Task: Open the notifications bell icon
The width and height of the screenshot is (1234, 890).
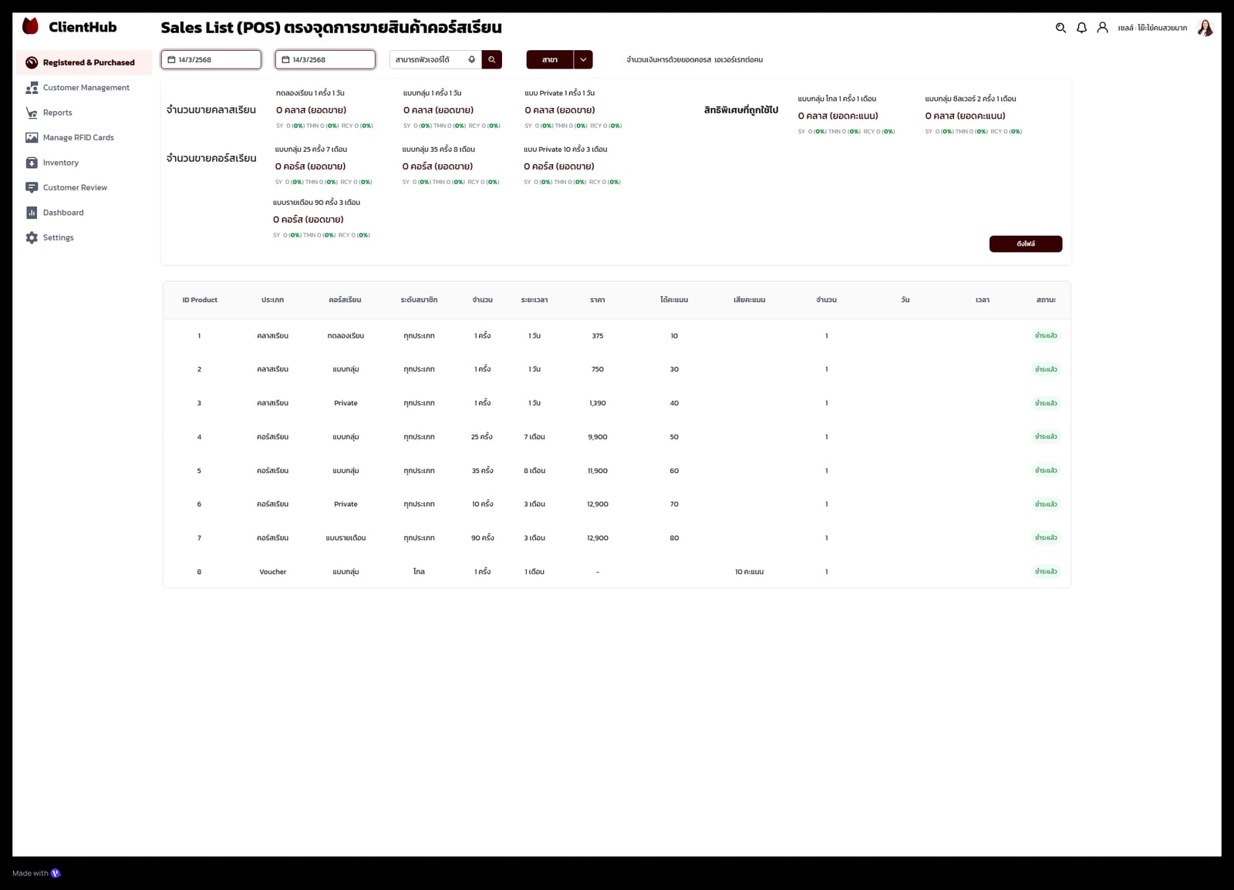Action: pyautogui.click(x=1081, y=28)
